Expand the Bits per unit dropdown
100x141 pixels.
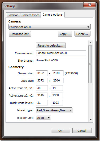pyautogui.click(x=43, y=118)
